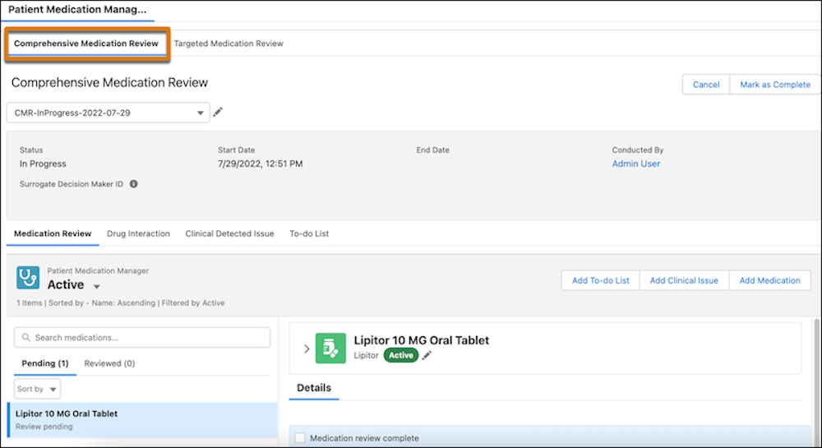Click the Add Clinical Issue button
This screenshot has height=448, width=822.
pyautogui.click(x=684, y=280)
